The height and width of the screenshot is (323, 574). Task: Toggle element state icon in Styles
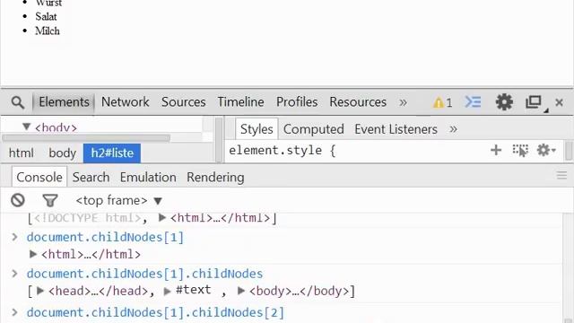pyautogui.click(x=520, y=150)
